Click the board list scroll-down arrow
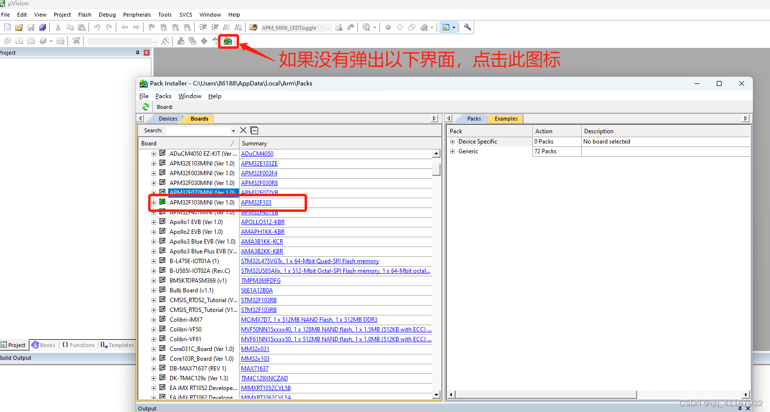The width and height of the screenshot is (770, 412). click(x=436, y=395)
